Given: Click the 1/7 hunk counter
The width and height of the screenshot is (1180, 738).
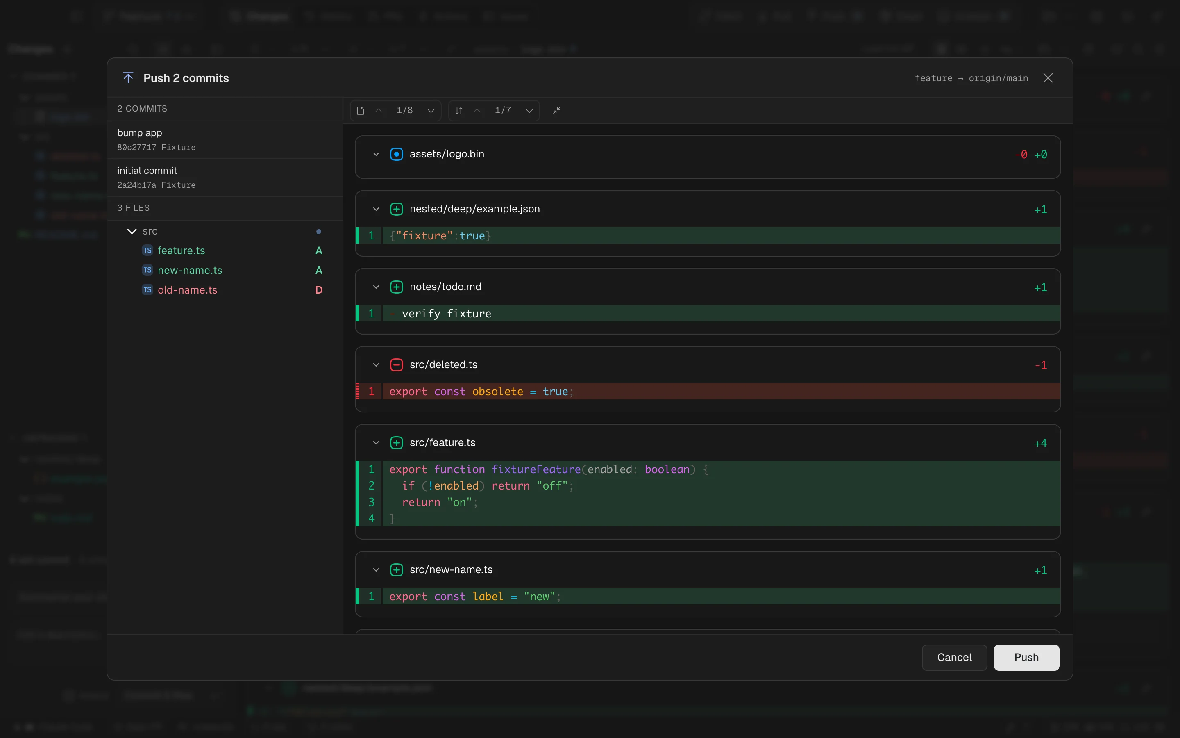Looking at the screenshot, I should (x=503, y=111).
